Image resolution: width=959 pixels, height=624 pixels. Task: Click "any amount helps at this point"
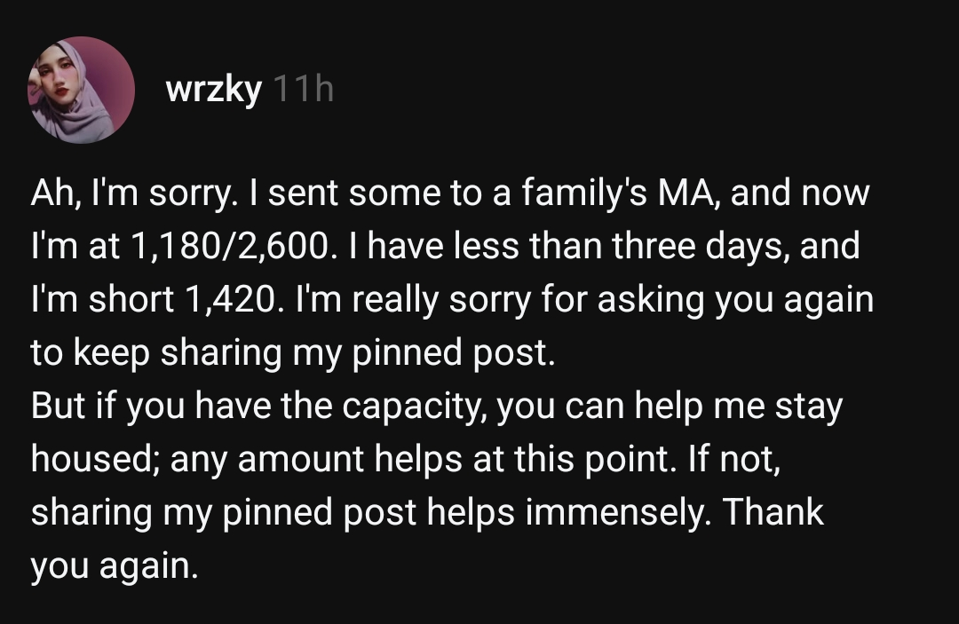pos(412,460)
